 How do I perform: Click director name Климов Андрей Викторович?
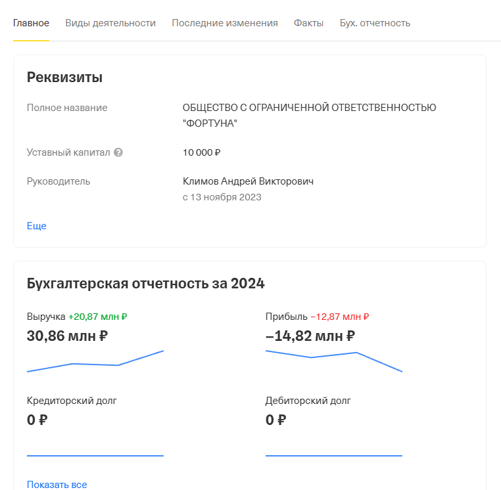click(x=248, y=181)
